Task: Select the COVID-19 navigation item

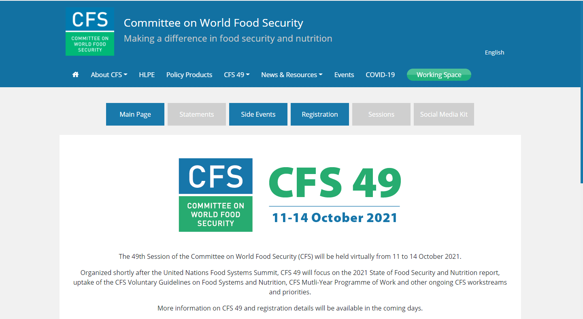Action: point(380,75)
